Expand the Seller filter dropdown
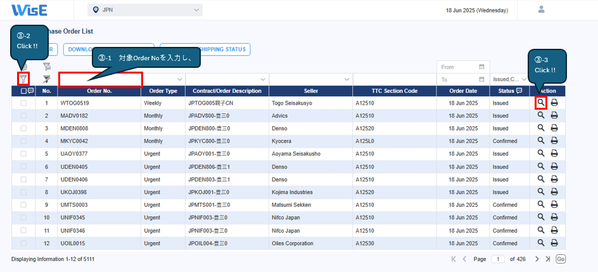The height and width of the screenshot is (272, 598). coord(347,79)
